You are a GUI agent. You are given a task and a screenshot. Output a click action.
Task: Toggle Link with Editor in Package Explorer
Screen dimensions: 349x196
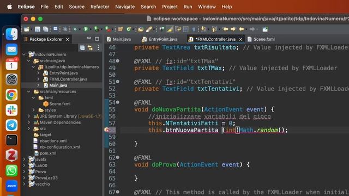pyautogui.click(x=90, y=47)
